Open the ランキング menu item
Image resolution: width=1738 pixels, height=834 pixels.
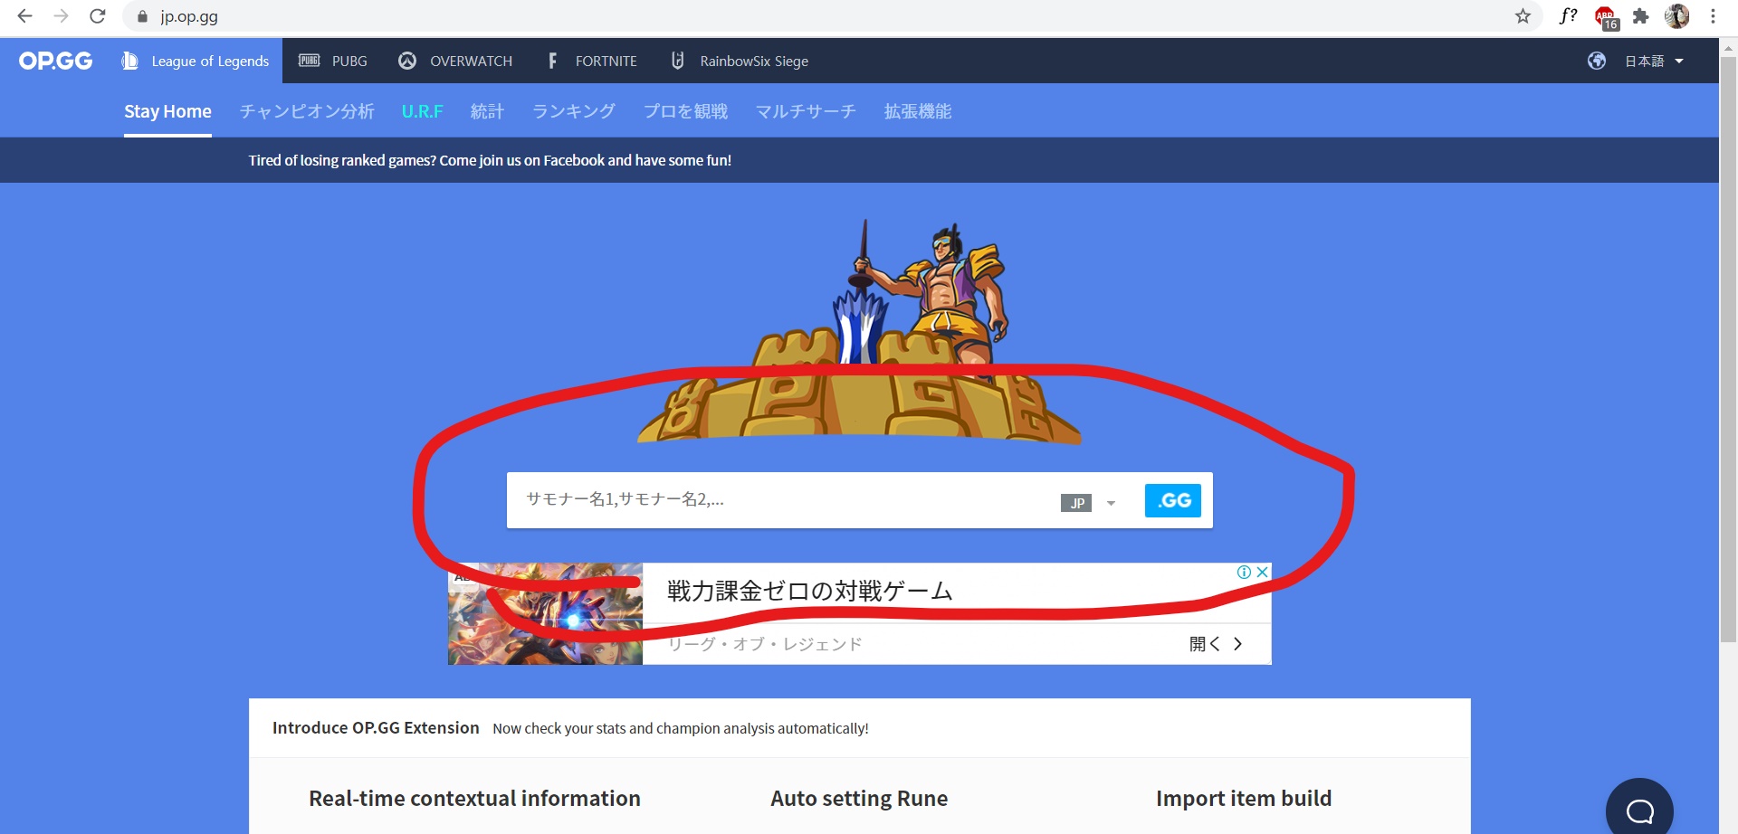click(574, 111)
